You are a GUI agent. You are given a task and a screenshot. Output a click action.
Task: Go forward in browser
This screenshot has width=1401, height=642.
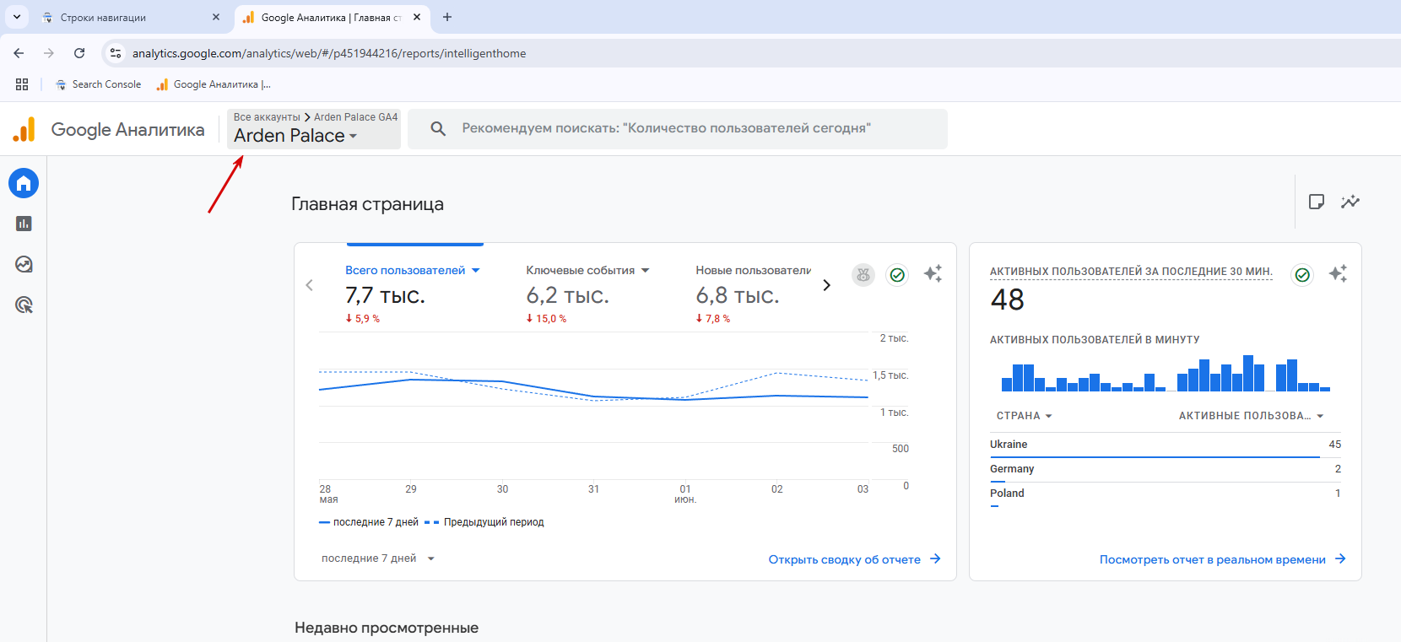pyautogui.click(x=49, y=53)
